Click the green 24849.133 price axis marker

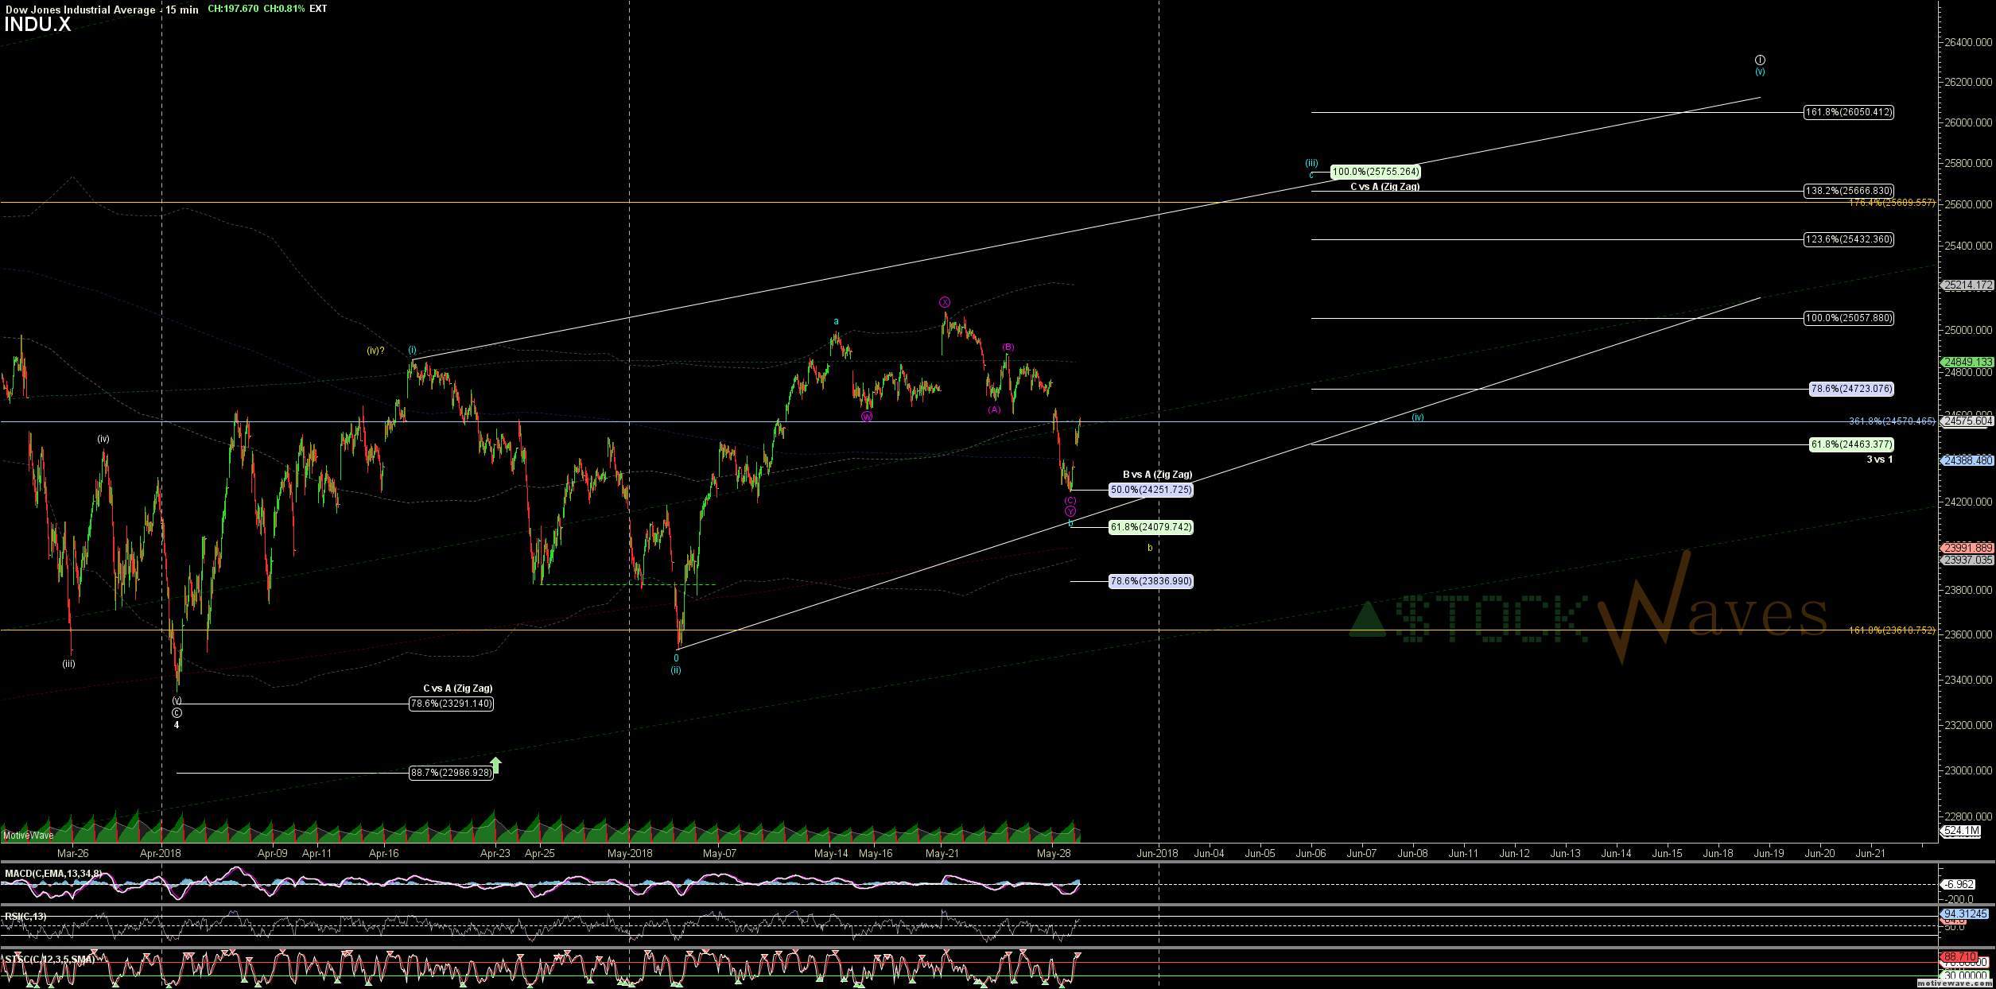click(x=1967, y=362)
